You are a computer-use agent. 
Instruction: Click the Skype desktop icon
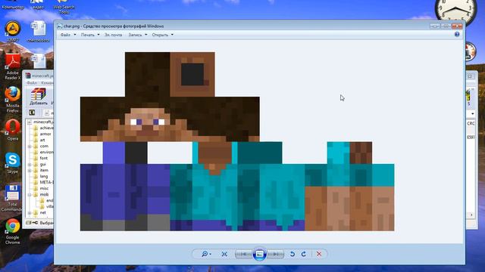(x=12, y=163)
